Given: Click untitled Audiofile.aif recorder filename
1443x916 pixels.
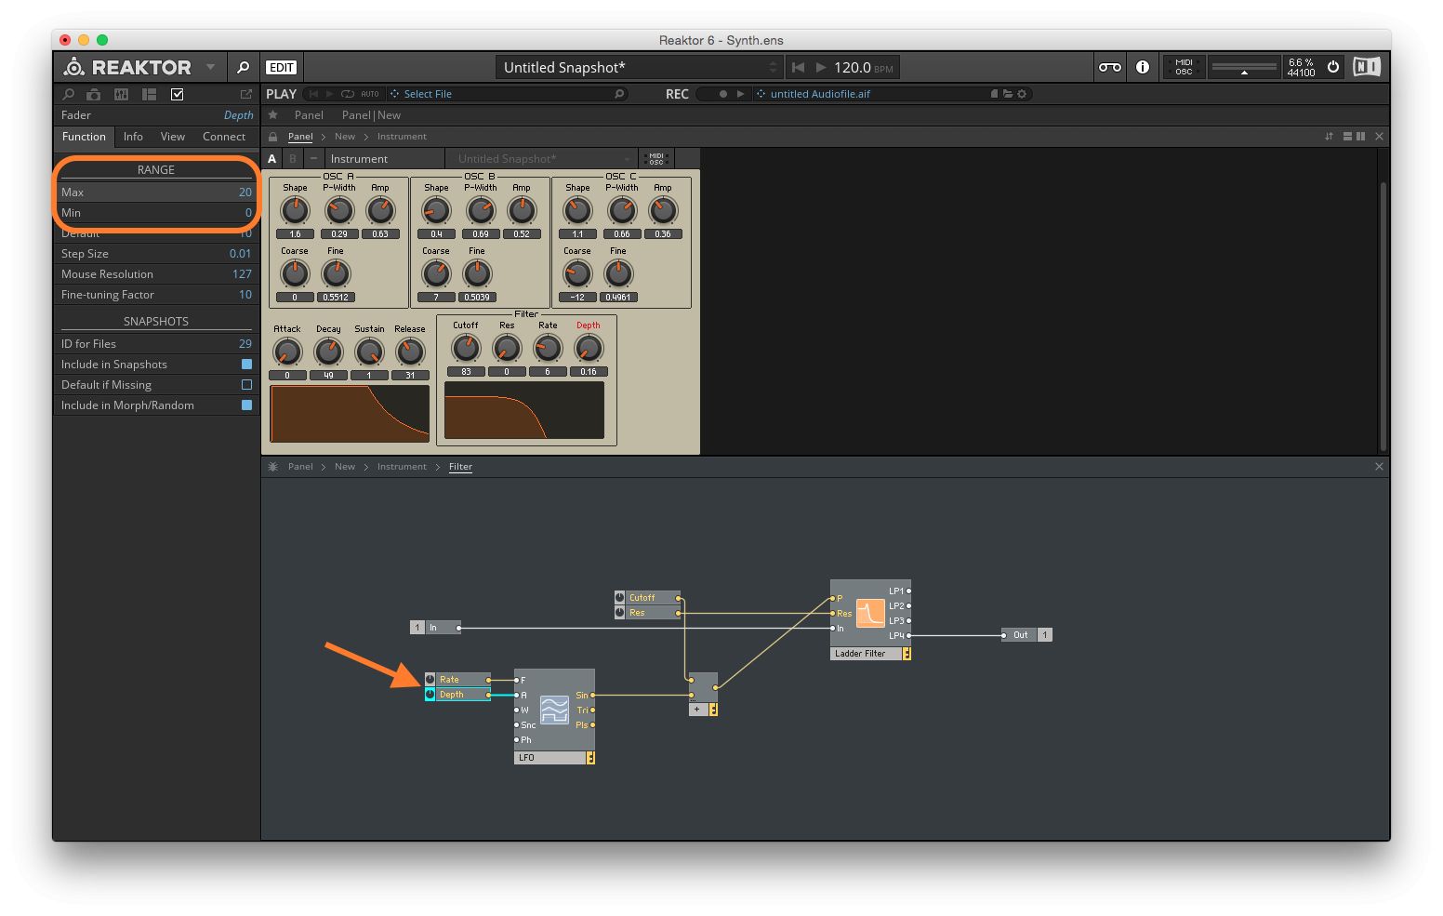Looking at the screenshot, I should tap(820, 94).
